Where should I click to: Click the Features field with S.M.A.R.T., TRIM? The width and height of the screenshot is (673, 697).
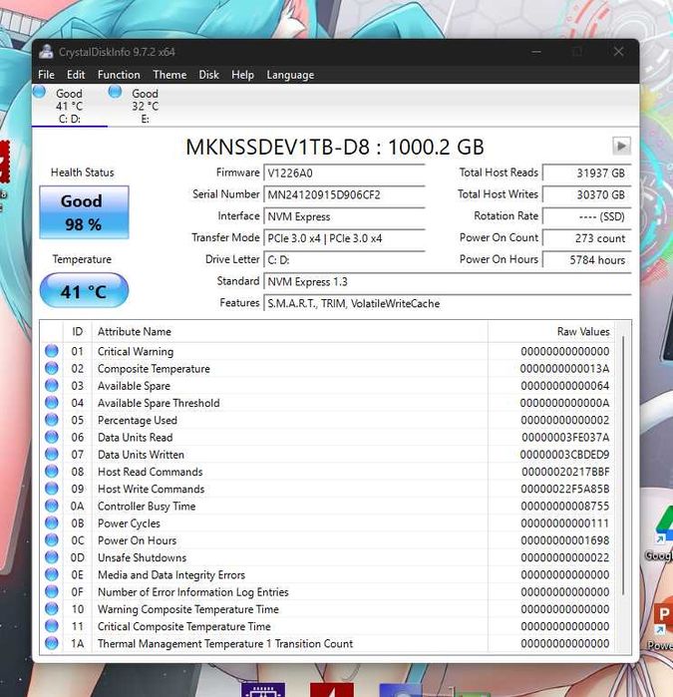coord(448,303)
